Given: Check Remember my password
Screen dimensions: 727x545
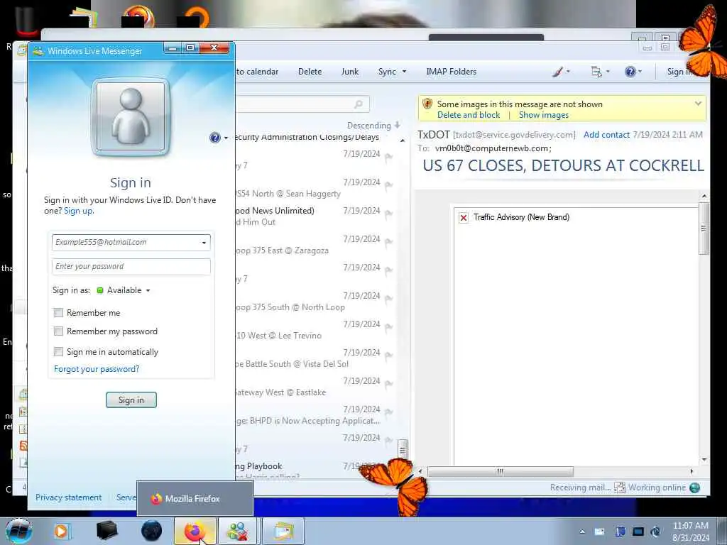Looking at the screenshot, I should point(58,331).
